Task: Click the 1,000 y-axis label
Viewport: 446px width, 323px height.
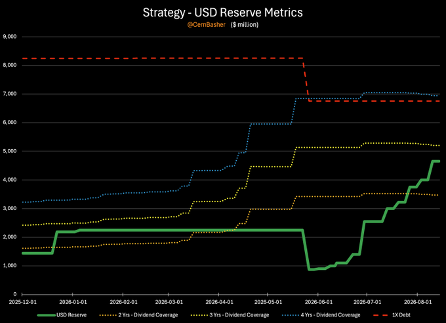Action: pos(10,266)
